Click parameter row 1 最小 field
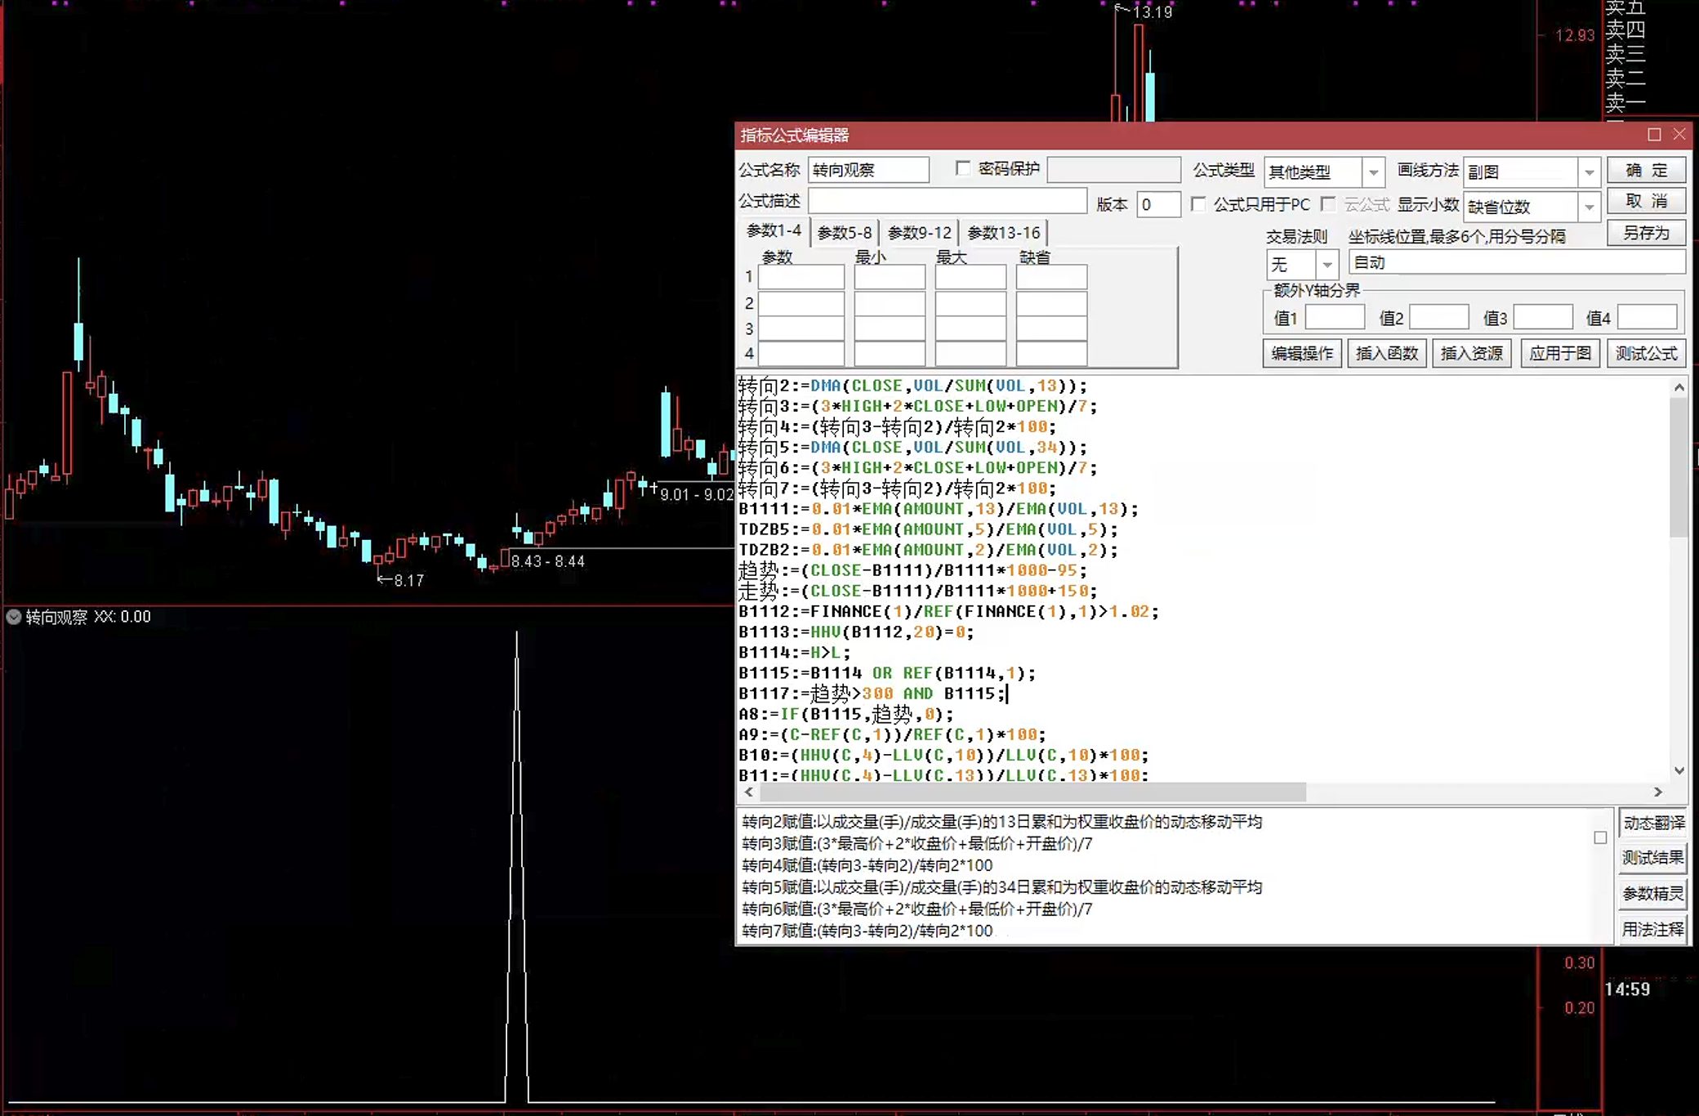This screenshot has width=1699, height=1116. tap(890, 277)
